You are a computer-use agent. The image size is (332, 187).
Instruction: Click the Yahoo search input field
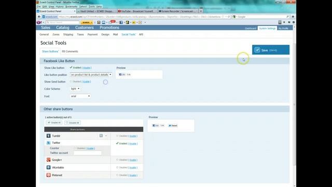pos(63,22)
